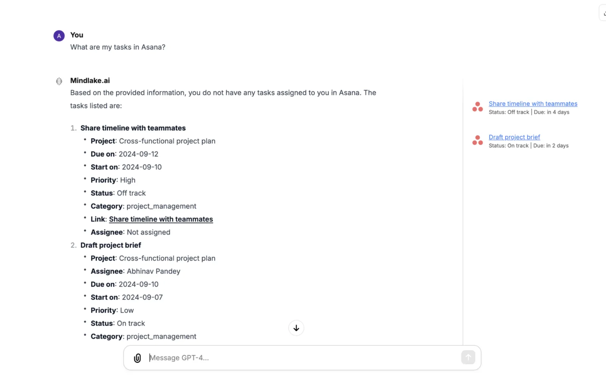
Task: Click the question "What are my tasks in Asana?"
Action: tap(118, 47)
